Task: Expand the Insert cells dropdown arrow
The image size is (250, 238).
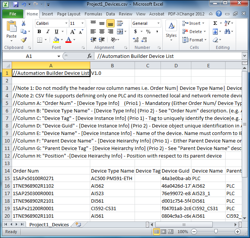Action: [x=203, y=23]
